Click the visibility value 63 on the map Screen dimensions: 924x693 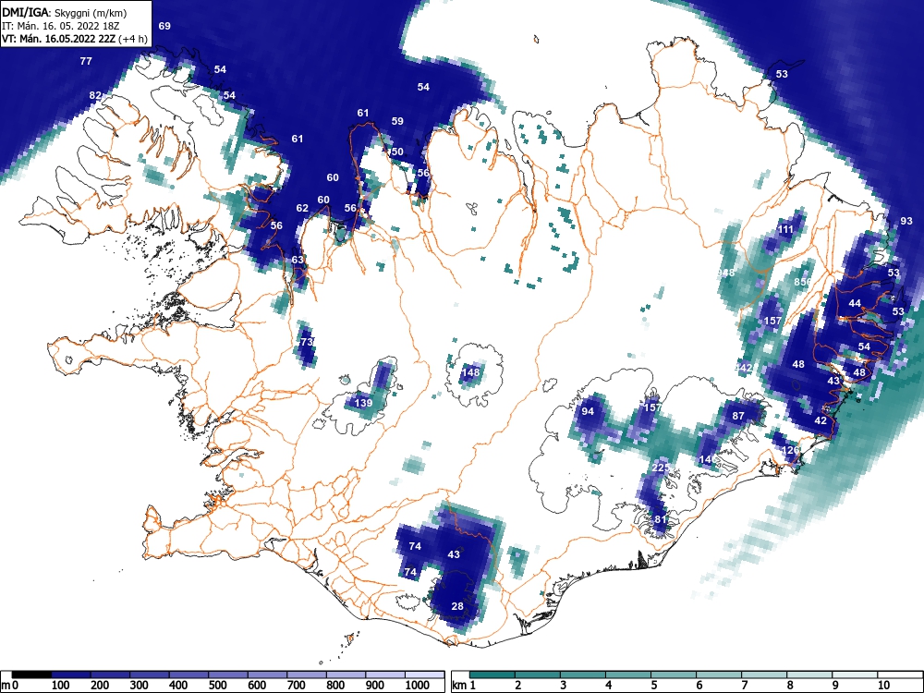[x=298, y=260]
